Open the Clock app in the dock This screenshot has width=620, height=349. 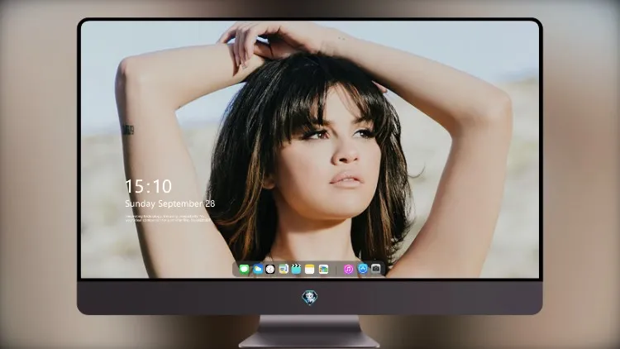pyautogui.click(x=270, y=270)
